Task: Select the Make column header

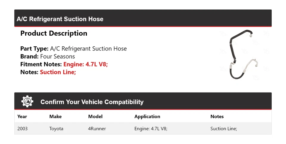Action: click(x=55, y=116)
